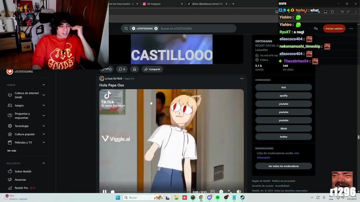This screenshot has height=202, width=360.
Task: Open Spotify from the taskbar
Action: 218,198
